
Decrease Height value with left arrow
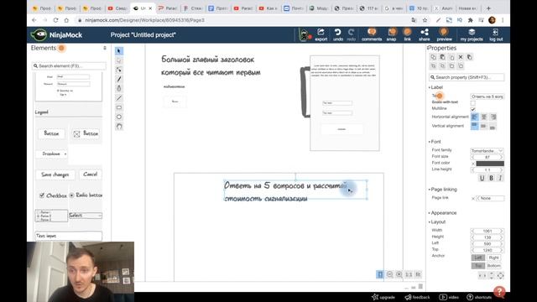473,237
